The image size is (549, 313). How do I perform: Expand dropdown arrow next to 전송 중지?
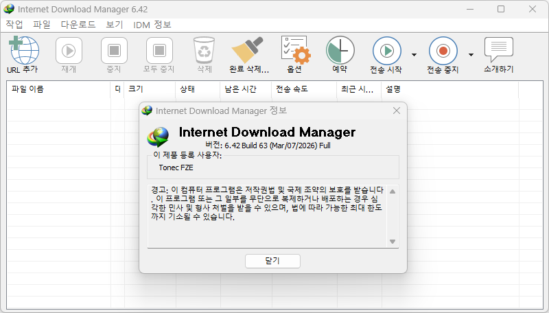click(x=471, y=55)
